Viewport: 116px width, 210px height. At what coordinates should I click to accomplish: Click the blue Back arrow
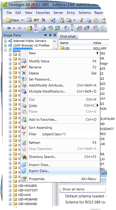pos(9,28)
